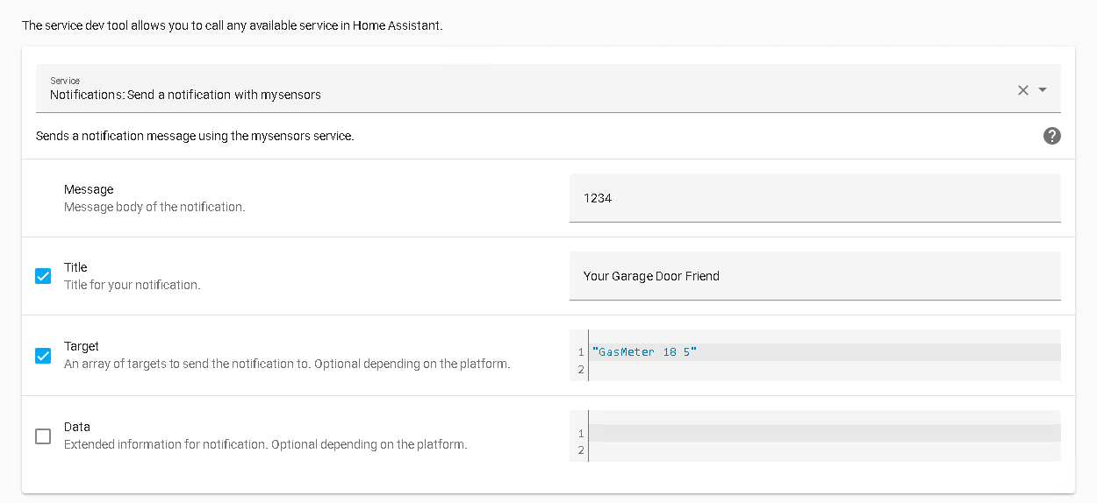Click the Target editor line with GasMeter
The image size is (1097, 503).
pyautogui.click(x=824, y=352)
